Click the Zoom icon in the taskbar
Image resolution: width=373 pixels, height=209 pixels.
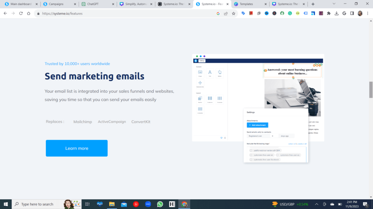pyautogui.click(x=148, y=204)
